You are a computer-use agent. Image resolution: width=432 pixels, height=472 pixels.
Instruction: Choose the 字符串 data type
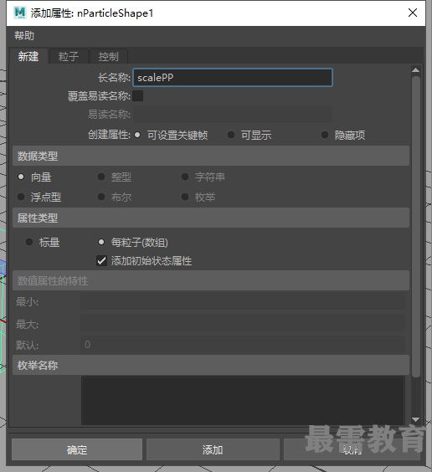click(185, 177)
